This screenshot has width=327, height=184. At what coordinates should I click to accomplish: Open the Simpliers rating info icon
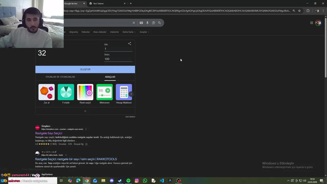[x=86, y=144]
